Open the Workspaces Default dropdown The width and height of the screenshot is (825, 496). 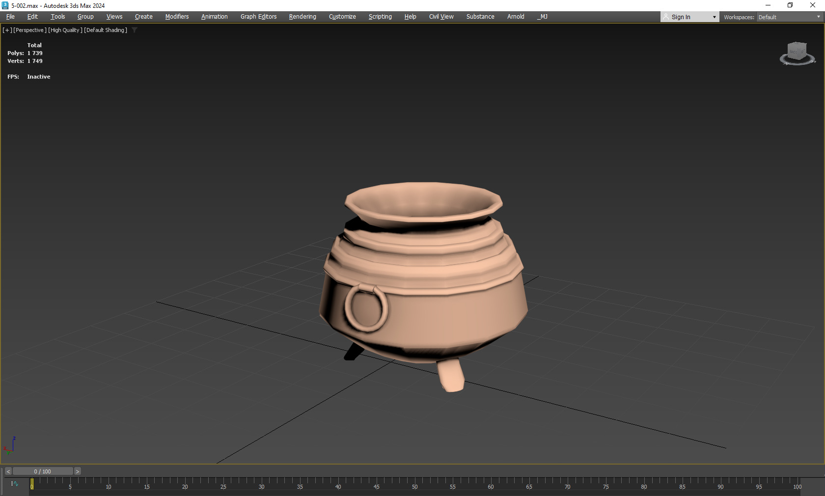point(789,17)
